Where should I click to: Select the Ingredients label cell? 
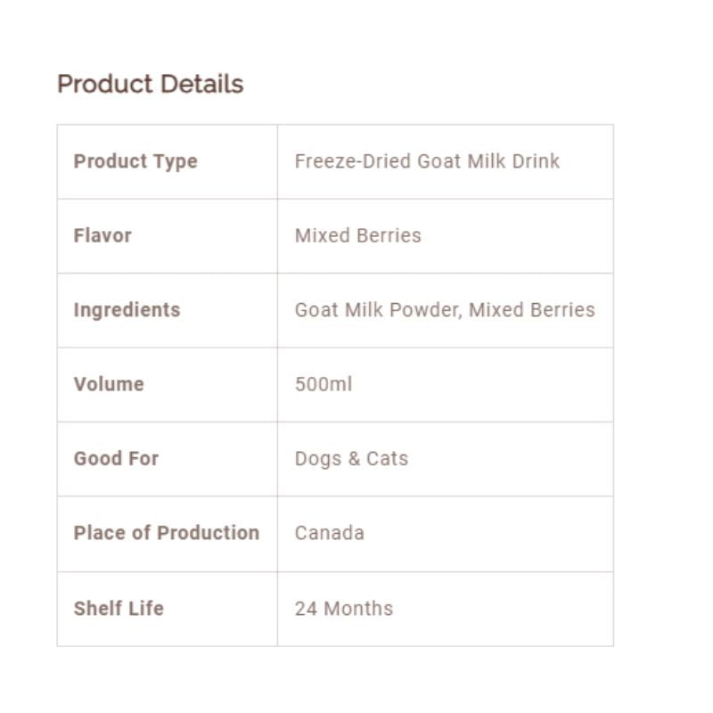point(127,310)
